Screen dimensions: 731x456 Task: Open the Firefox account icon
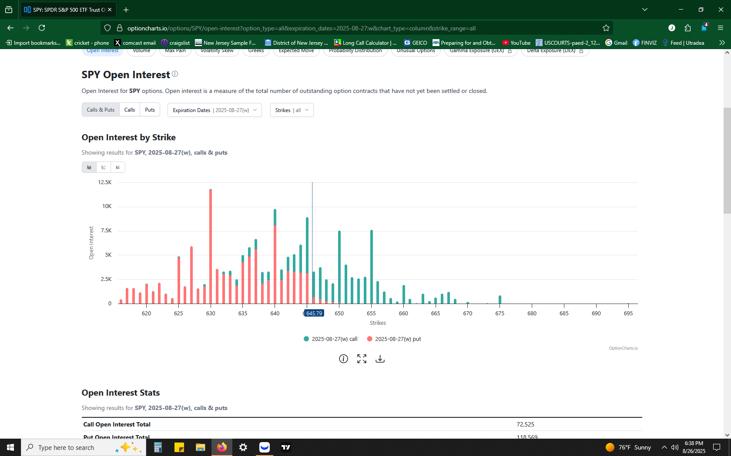tap(672, 28)
